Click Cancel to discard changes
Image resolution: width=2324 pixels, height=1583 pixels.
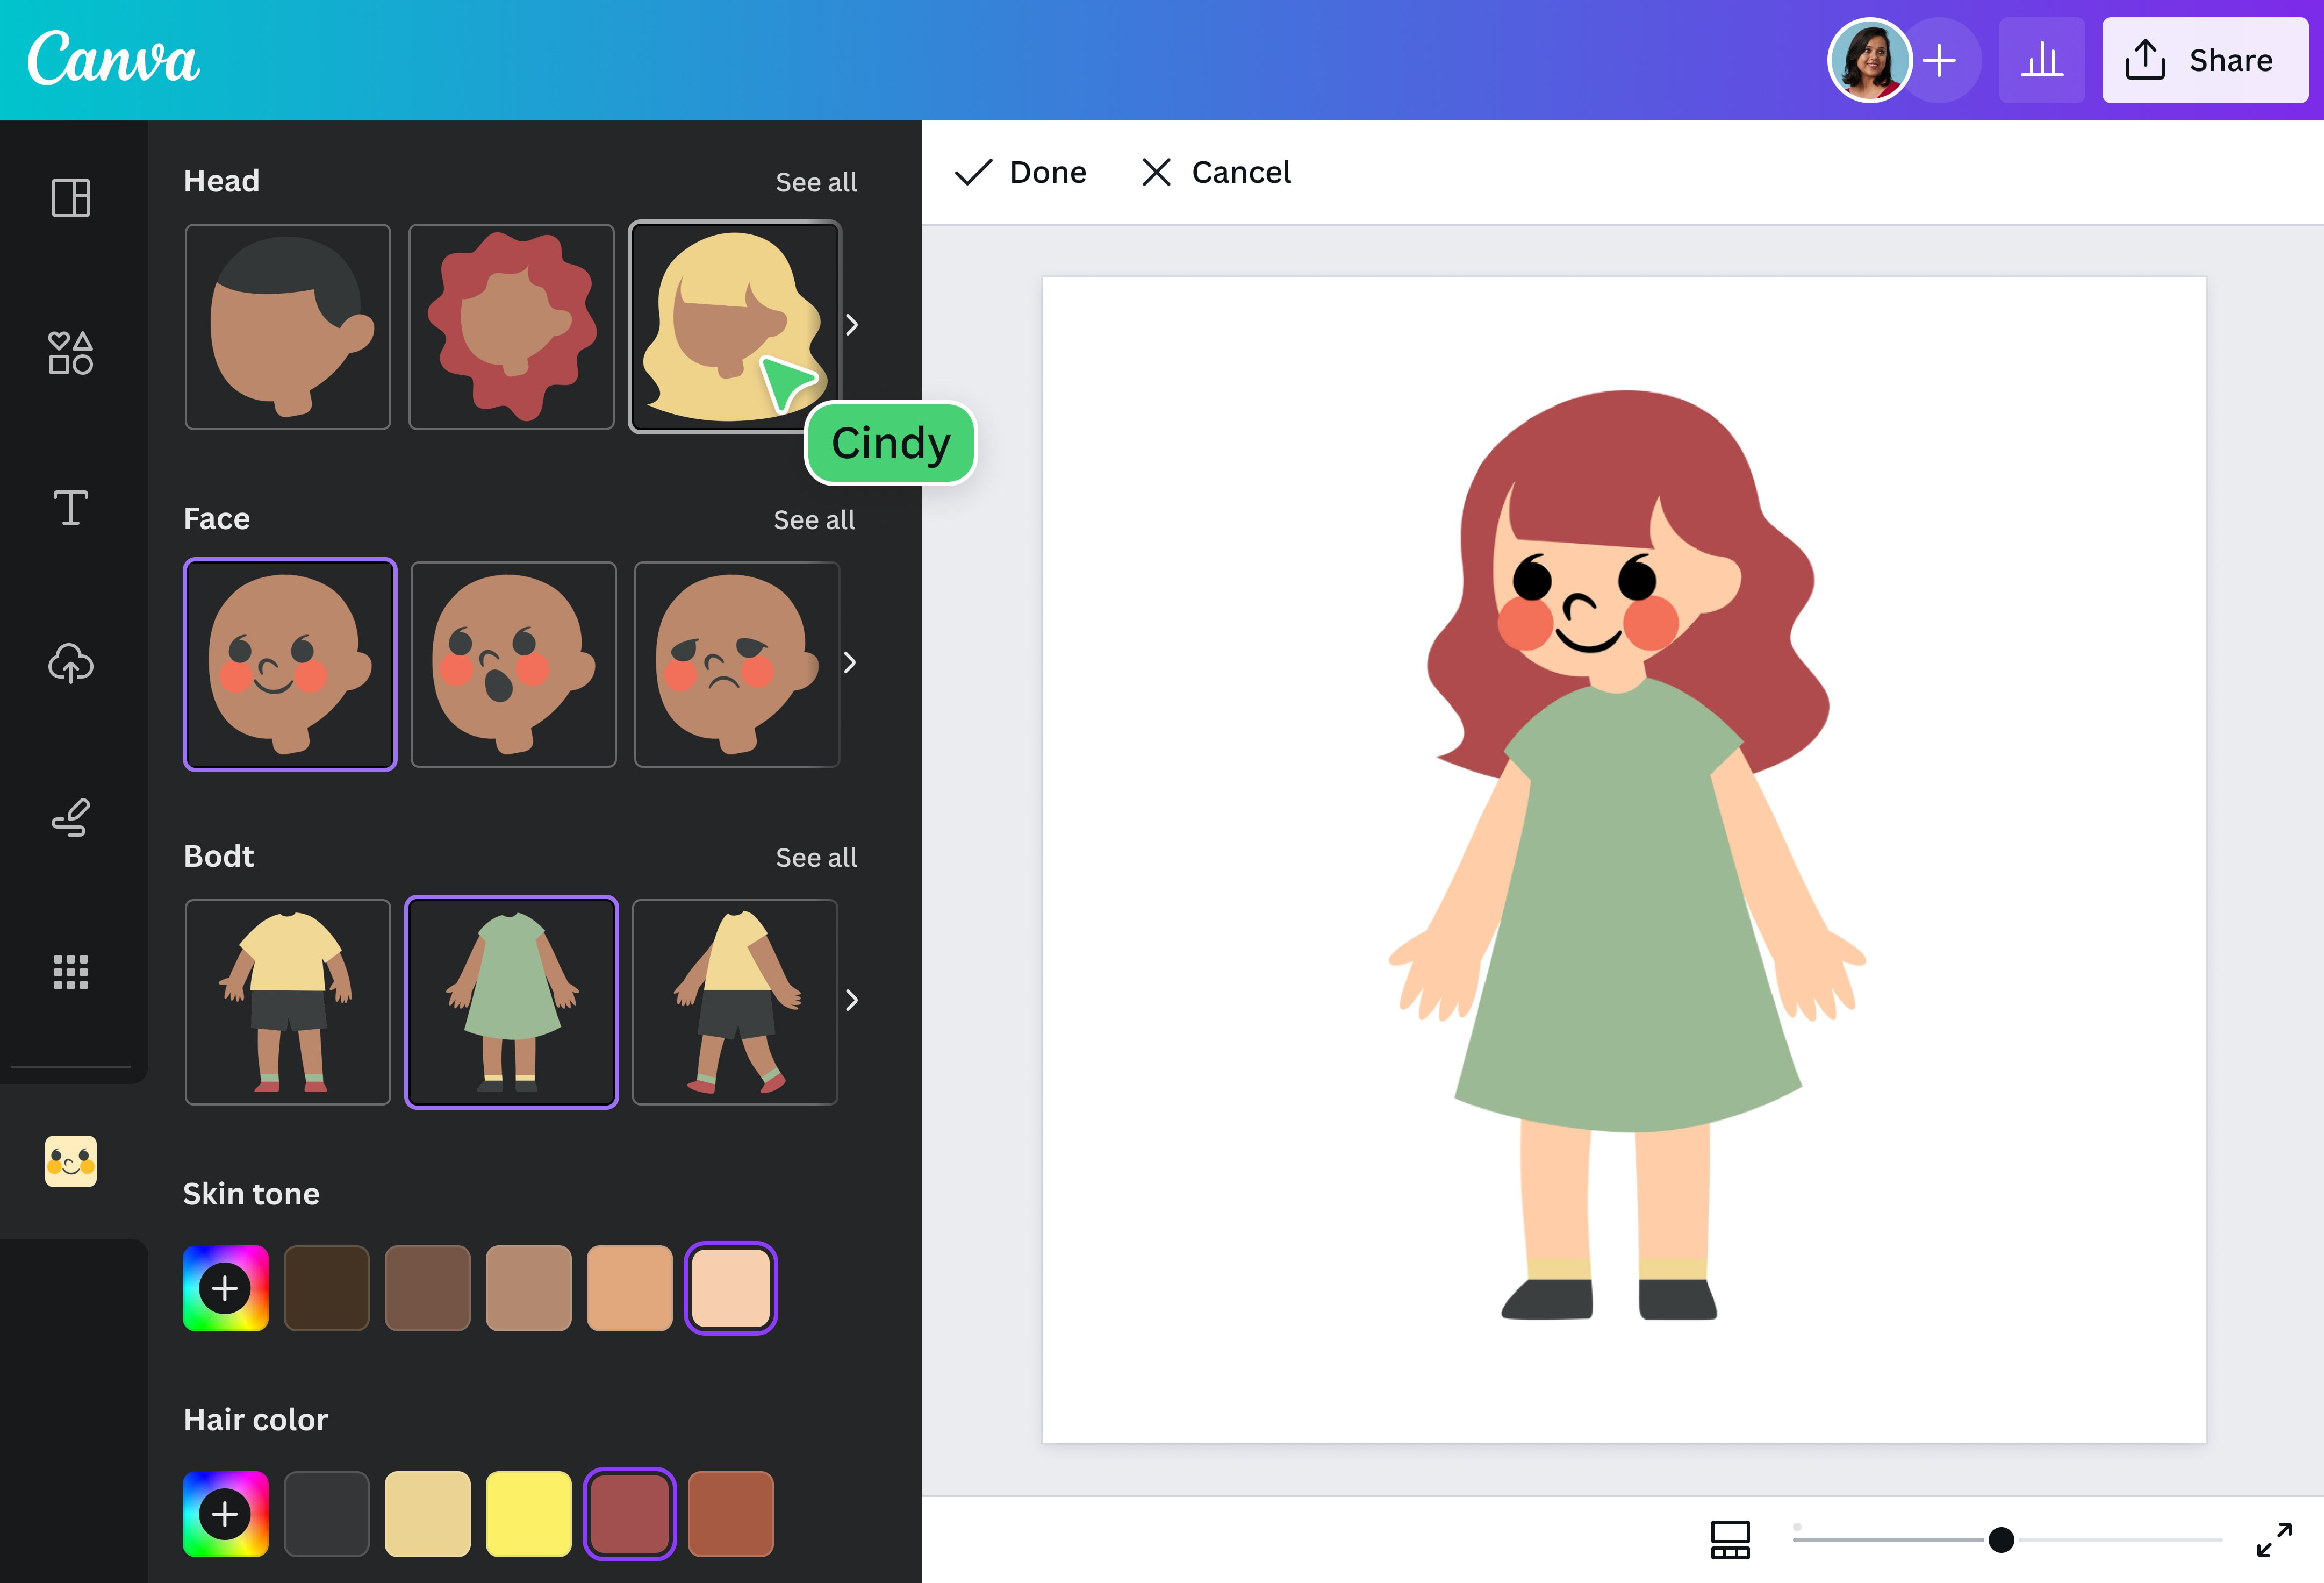tap(1216, 172)
